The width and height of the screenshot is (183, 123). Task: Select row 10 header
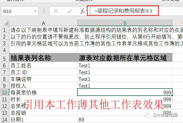(x=4, y=92)
